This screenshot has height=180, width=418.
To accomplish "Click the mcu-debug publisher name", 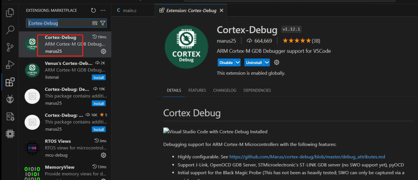I will tap(56, 155).
